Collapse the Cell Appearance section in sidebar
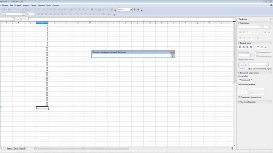 pos(239,73)
